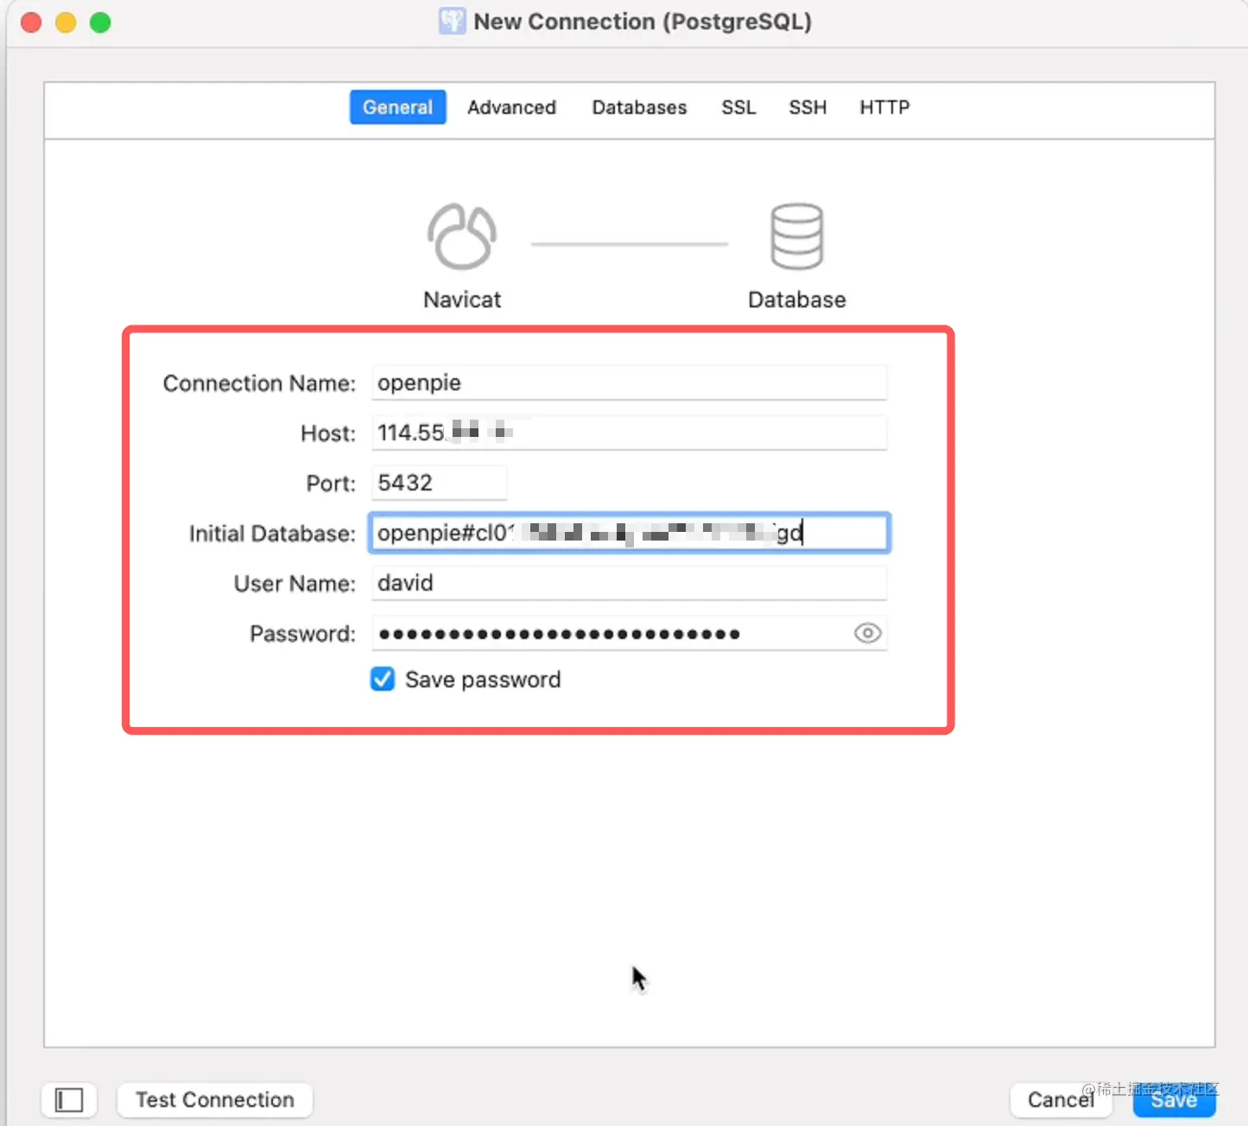The width and height of the screenshot is (1248, 1126).
Task: Click the green zoom window button
Action: (100, 22)
